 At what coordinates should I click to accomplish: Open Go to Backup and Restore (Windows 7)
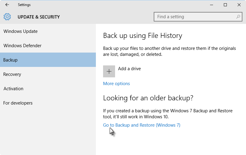pyautogui.click(x=142, y=125)
